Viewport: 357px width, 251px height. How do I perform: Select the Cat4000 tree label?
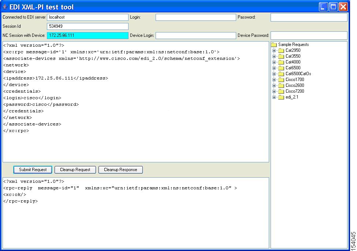(x=293, y=62)
